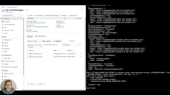This screenshot has width=170, height=95.
Task: Click the Events lightning icon
Action: click(2, 33)
